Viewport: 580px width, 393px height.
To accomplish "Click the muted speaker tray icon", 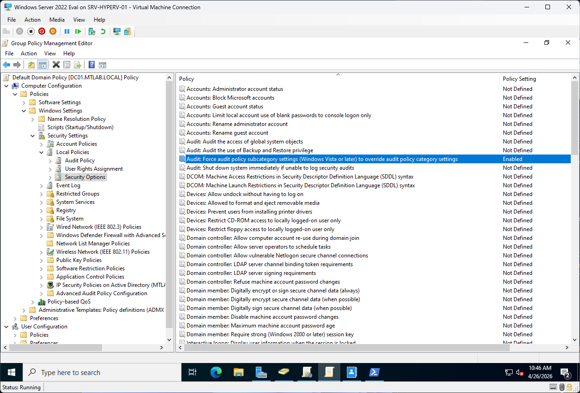I will [x=520, y=372].
